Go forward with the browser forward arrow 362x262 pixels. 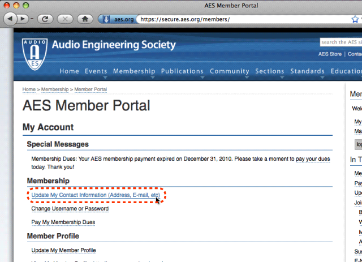point(23,19)
